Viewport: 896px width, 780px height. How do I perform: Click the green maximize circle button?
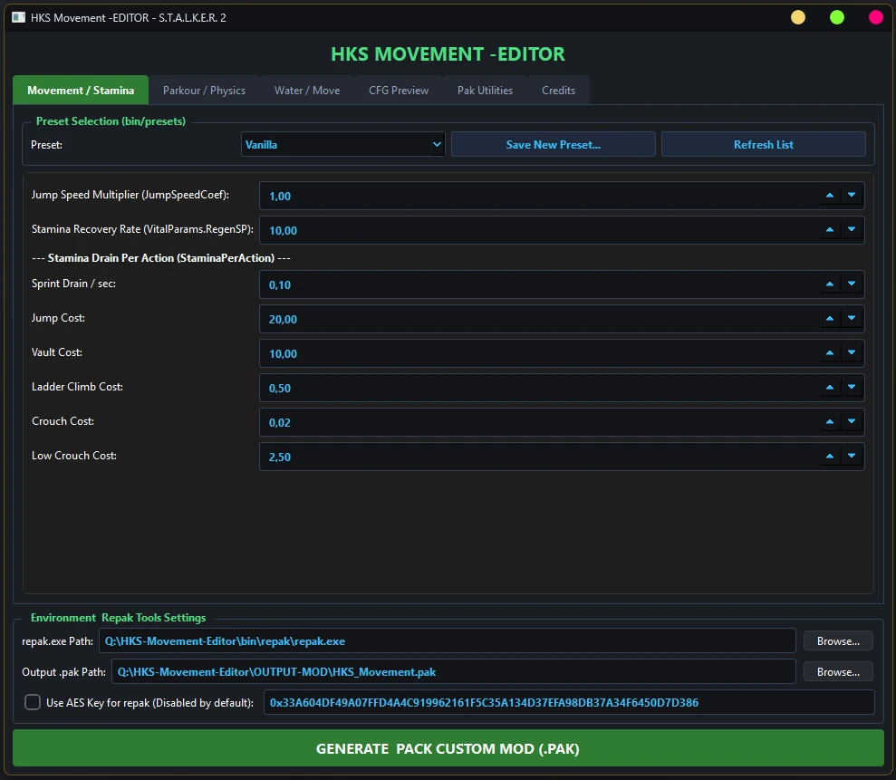(x=836, y=18)
